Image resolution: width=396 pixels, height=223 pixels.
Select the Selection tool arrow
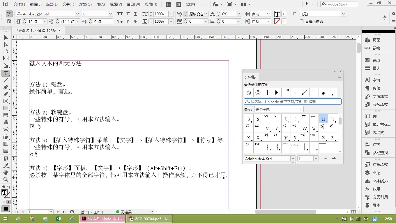point(6,38)
